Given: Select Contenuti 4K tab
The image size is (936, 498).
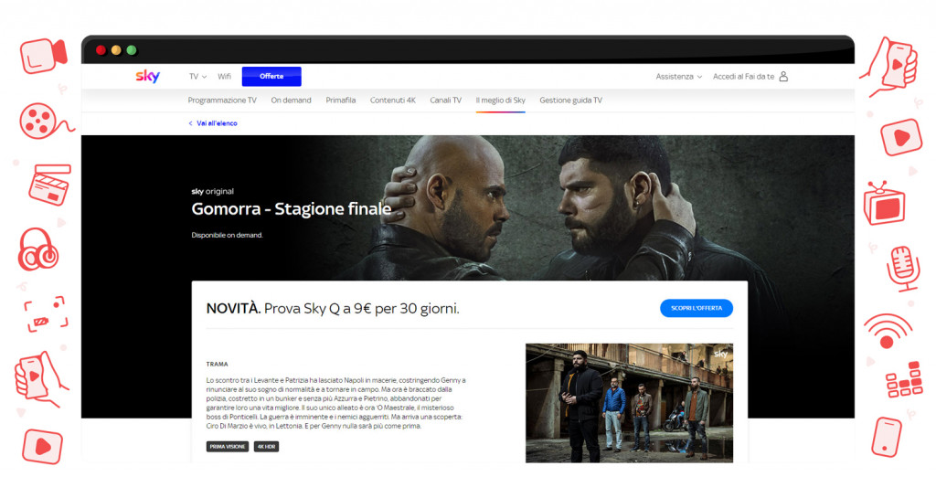Looking at the screenshot, I should [393, 101].
